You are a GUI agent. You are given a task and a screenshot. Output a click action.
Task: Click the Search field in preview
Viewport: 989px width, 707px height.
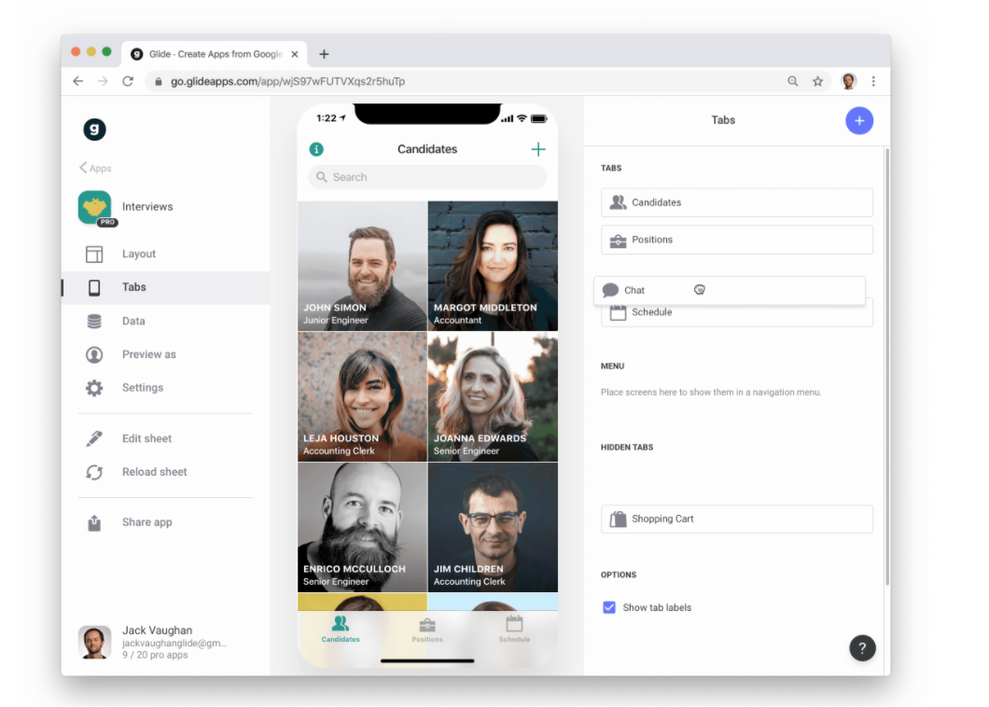tap(427, 177)
